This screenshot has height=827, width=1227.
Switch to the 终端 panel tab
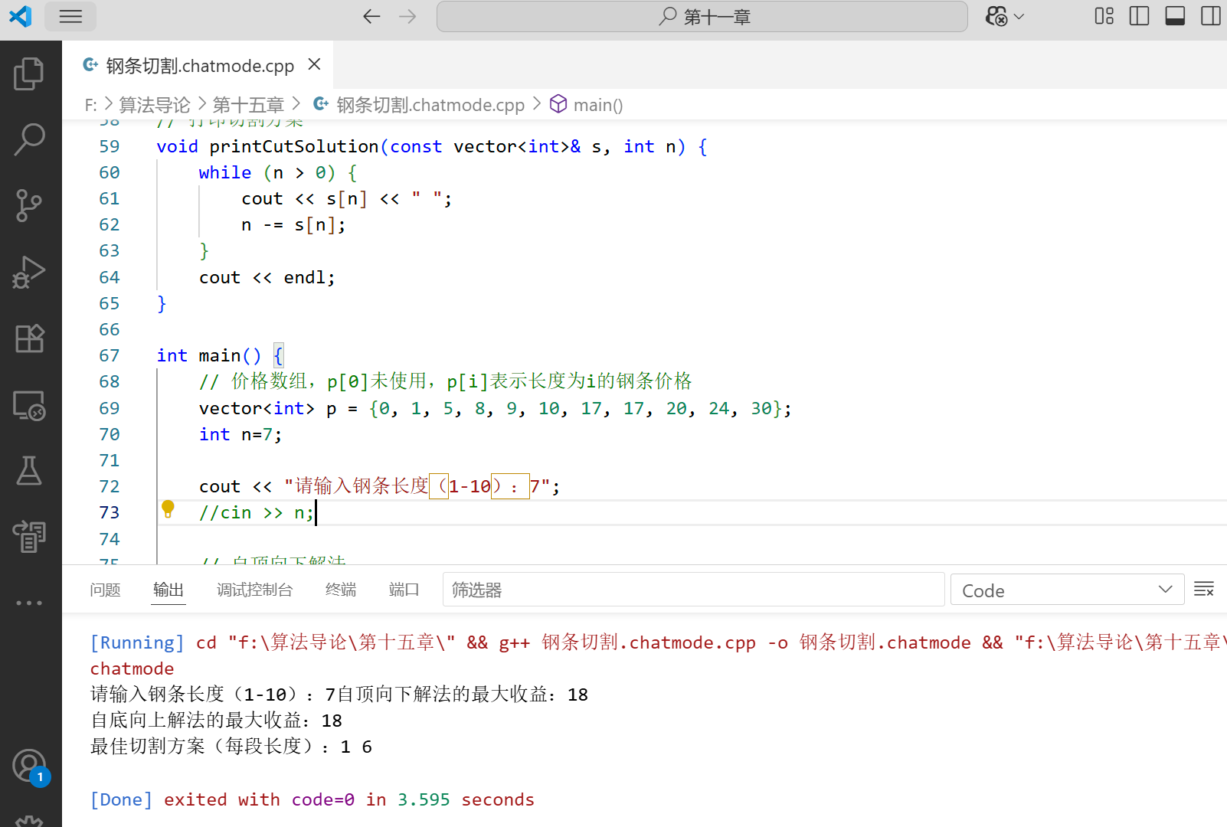[x=341, y=590]
